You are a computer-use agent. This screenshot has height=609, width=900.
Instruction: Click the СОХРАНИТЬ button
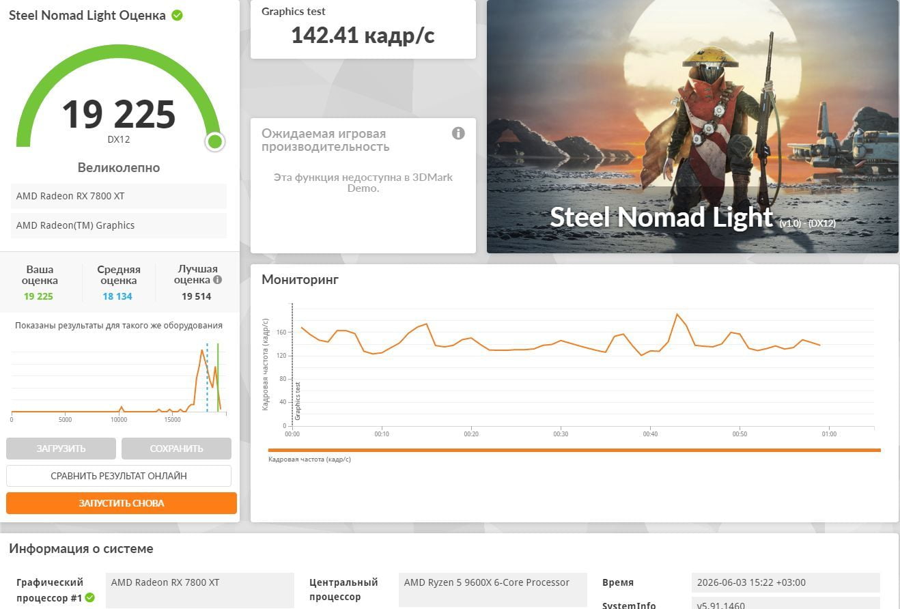tap(176, 449)
